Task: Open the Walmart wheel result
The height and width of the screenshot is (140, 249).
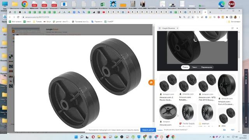Action: click(207, 112)
